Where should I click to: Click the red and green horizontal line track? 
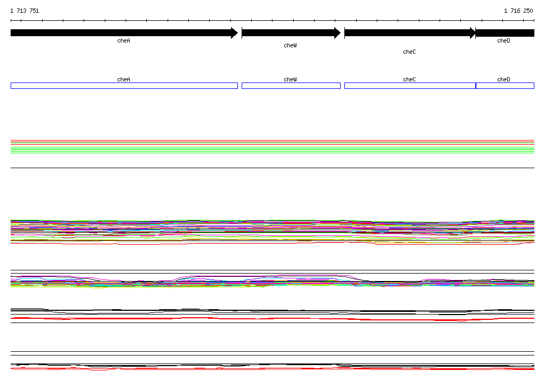(272, 147)
